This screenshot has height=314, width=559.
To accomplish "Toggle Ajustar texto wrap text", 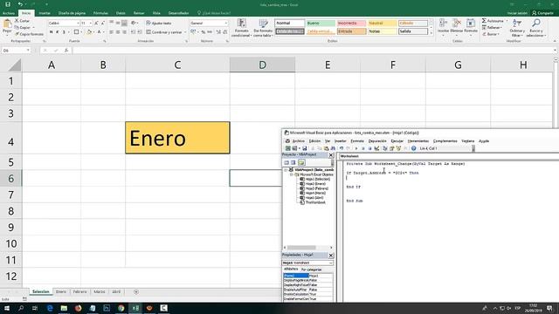I will click(159, 24).
